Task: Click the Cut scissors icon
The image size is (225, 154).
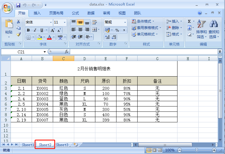Action: pyautogui.click(x=18, y=21)
